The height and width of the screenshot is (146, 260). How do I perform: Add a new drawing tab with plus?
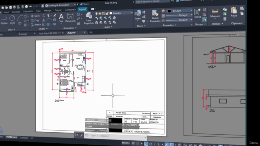(91, 32)
